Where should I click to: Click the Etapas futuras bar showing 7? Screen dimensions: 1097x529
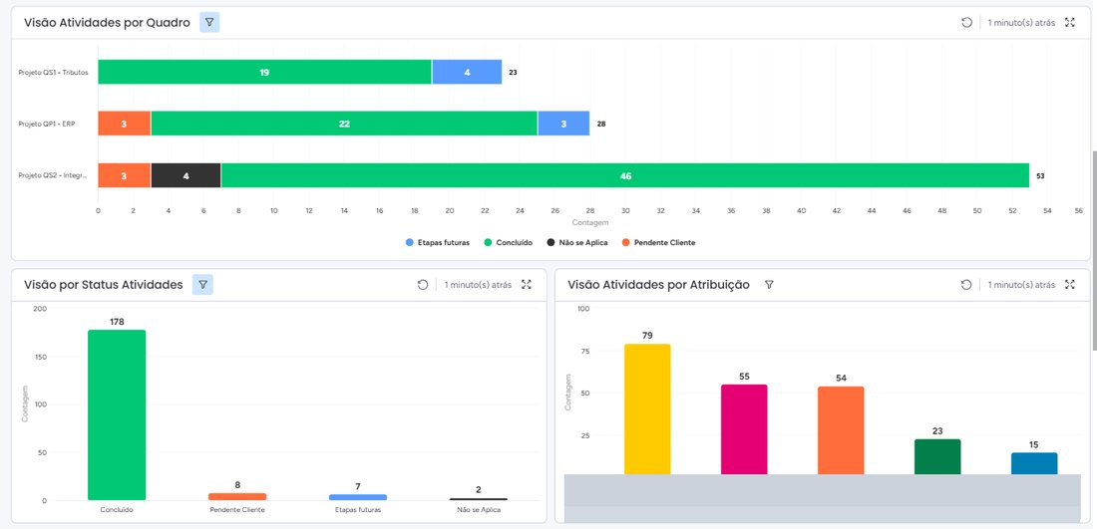[357, 497]
